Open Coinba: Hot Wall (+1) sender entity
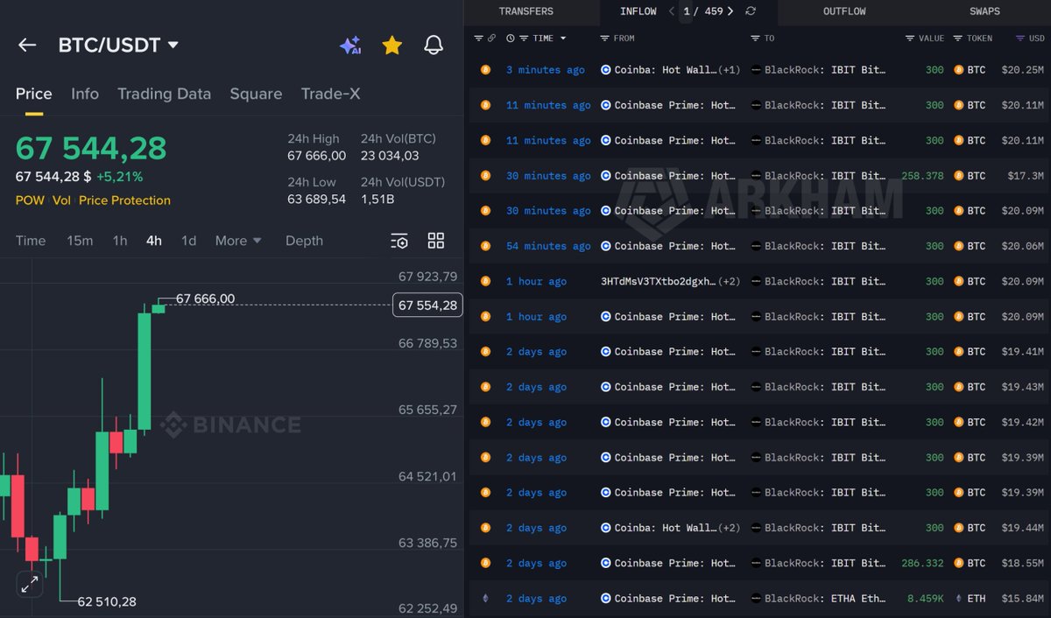This screenshot has height=618, width=1051. (671, 70)
